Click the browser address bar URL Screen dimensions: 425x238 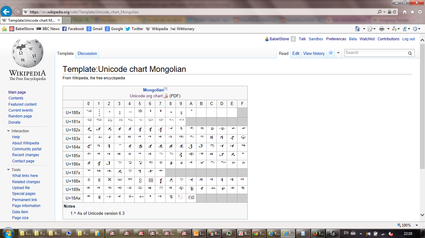point(84,12)
